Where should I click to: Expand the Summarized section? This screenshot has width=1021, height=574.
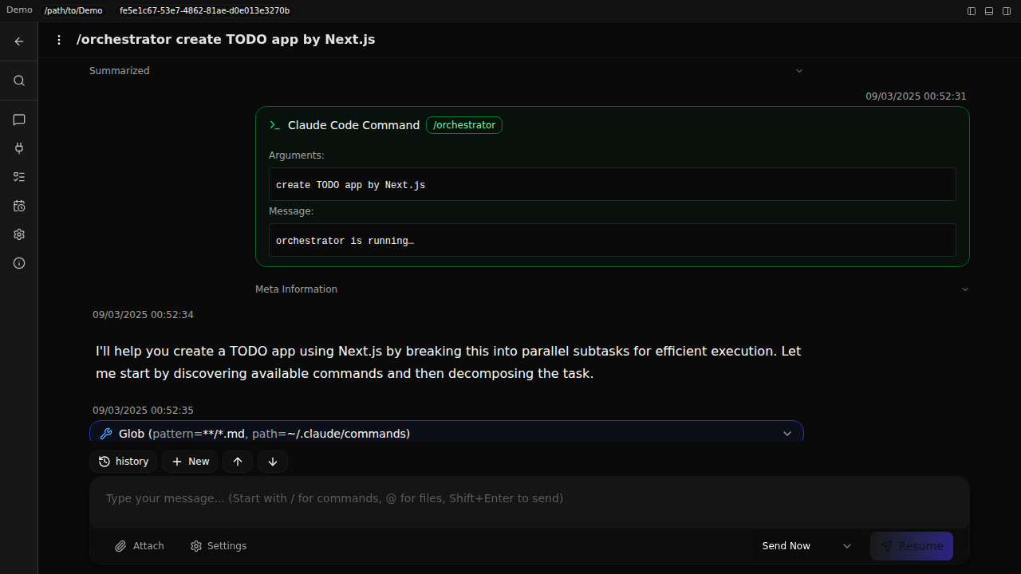[x=799, y=71]
